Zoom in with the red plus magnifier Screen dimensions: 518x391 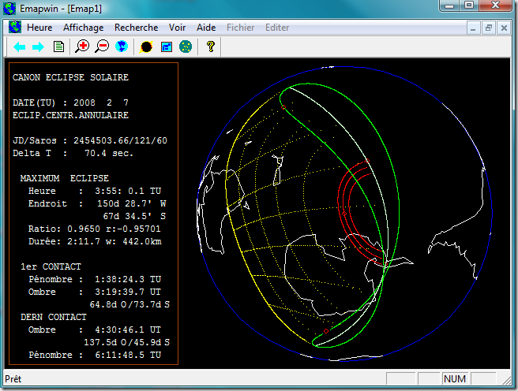click(x=82, y=47)
